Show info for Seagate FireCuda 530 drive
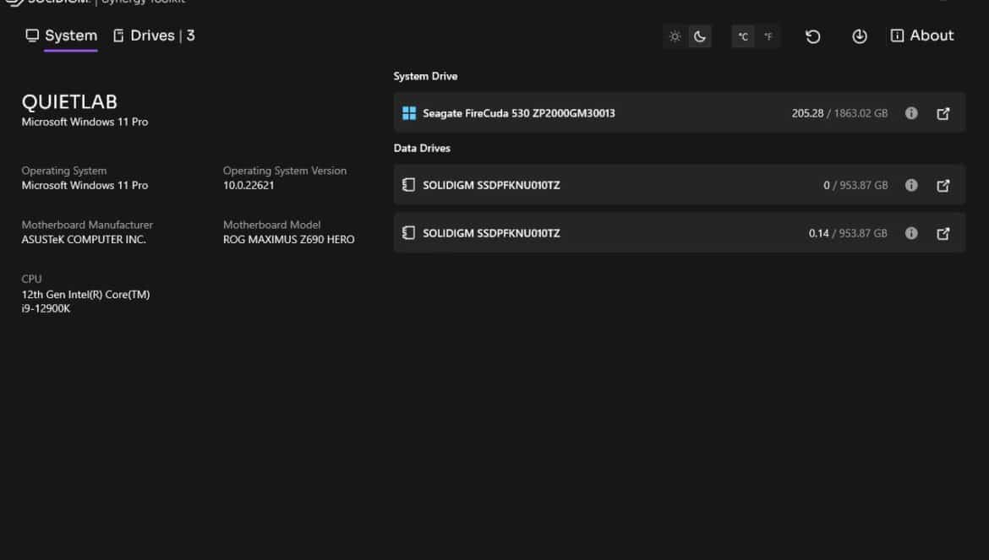This screenshot has height=560, width=989. click(910, 113)
